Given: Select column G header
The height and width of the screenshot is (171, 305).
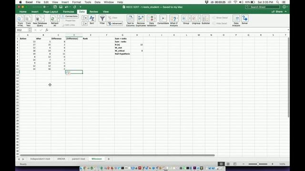Looking at the screenshot, I should tap(122, 35).
